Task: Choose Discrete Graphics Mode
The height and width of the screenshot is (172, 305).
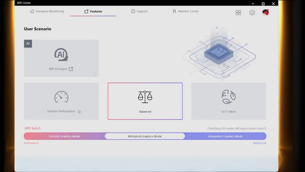Action: point(64,136)
